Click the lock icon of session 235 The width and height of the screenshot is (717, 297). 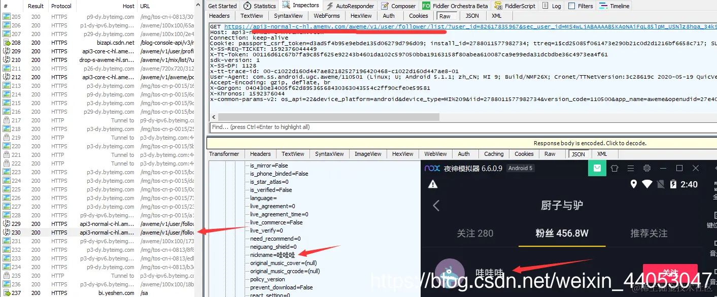click(x=7, y=275)
